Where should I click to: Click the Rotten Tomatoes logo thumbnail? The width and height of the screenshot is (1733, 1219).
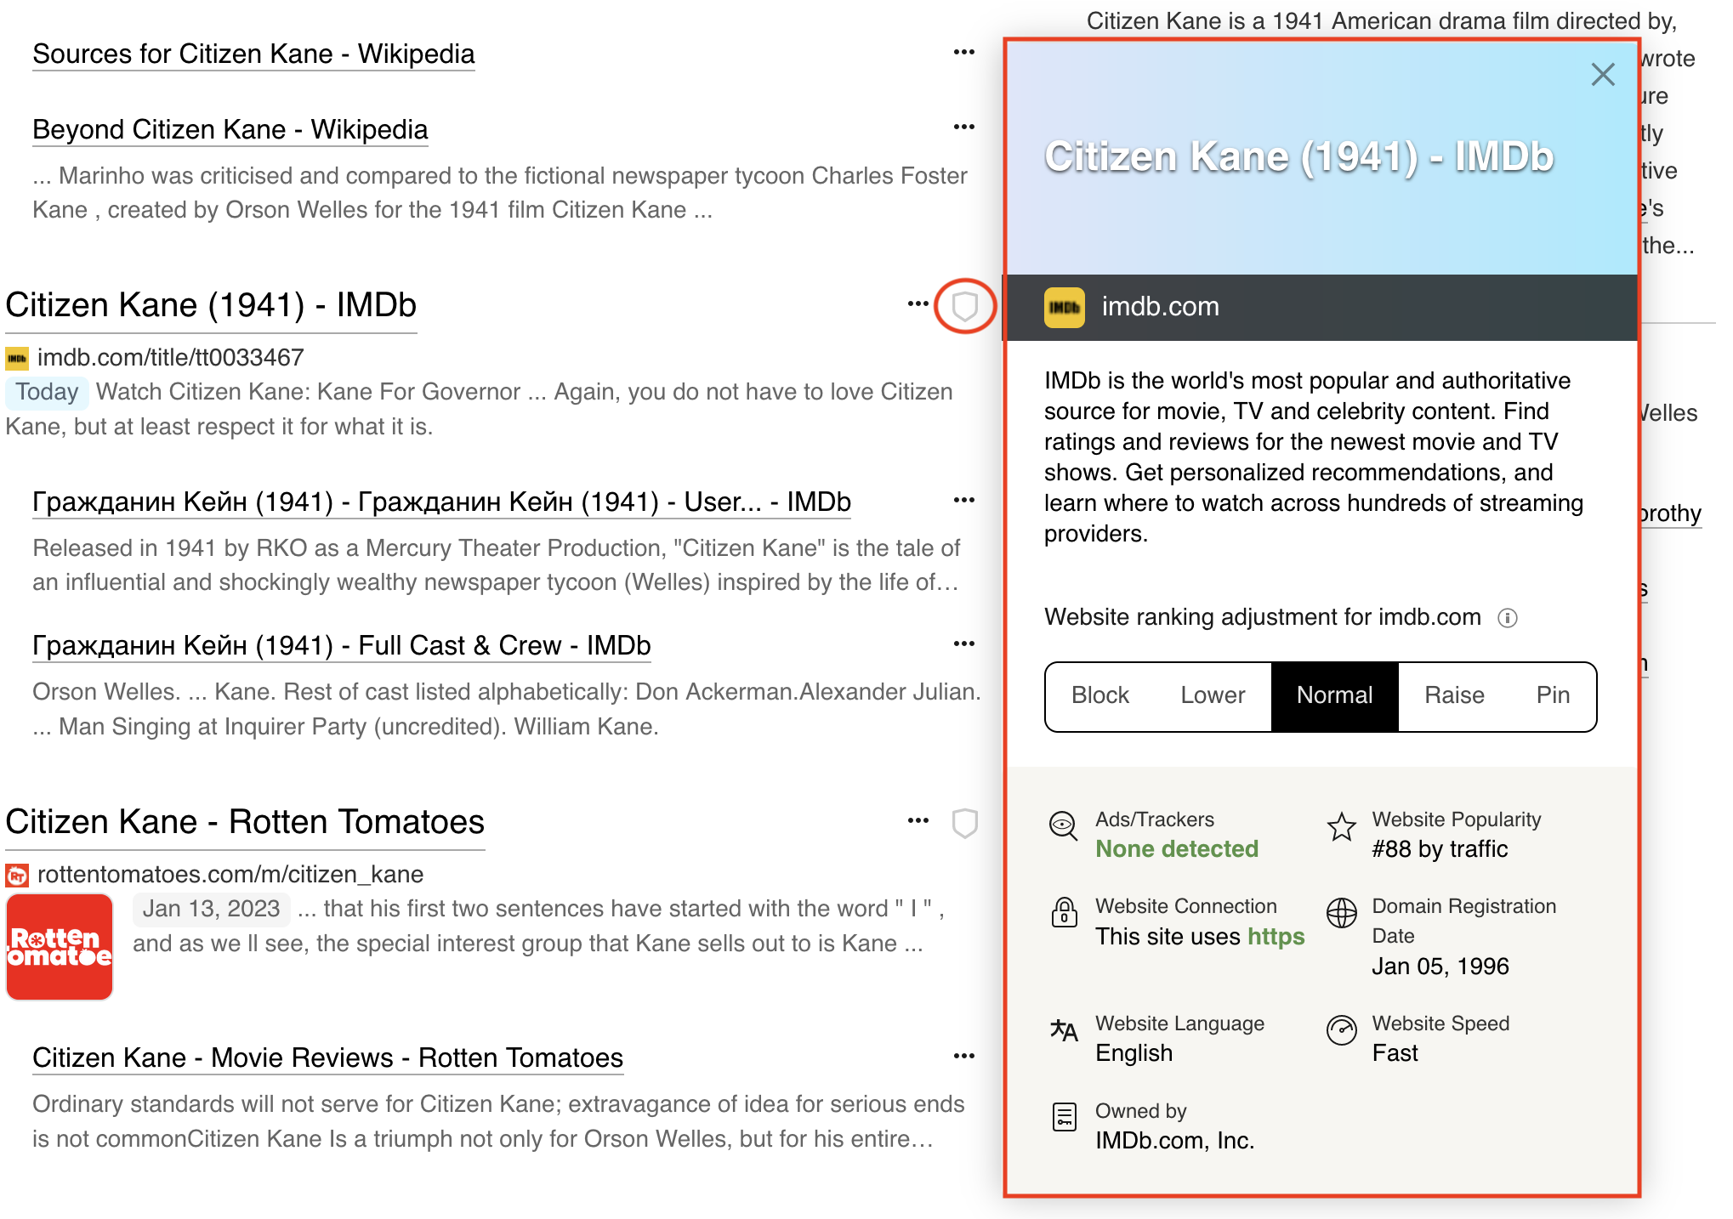click(x=59, y=946)
